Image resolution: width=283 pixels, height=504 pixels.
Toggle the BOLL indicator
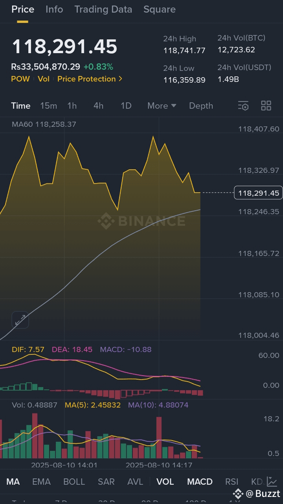coord(74,482)
